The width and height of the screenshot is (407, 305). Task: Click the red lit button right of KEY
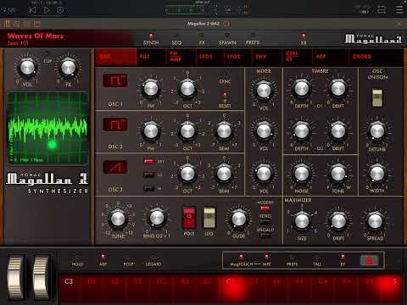coord(370,260)
